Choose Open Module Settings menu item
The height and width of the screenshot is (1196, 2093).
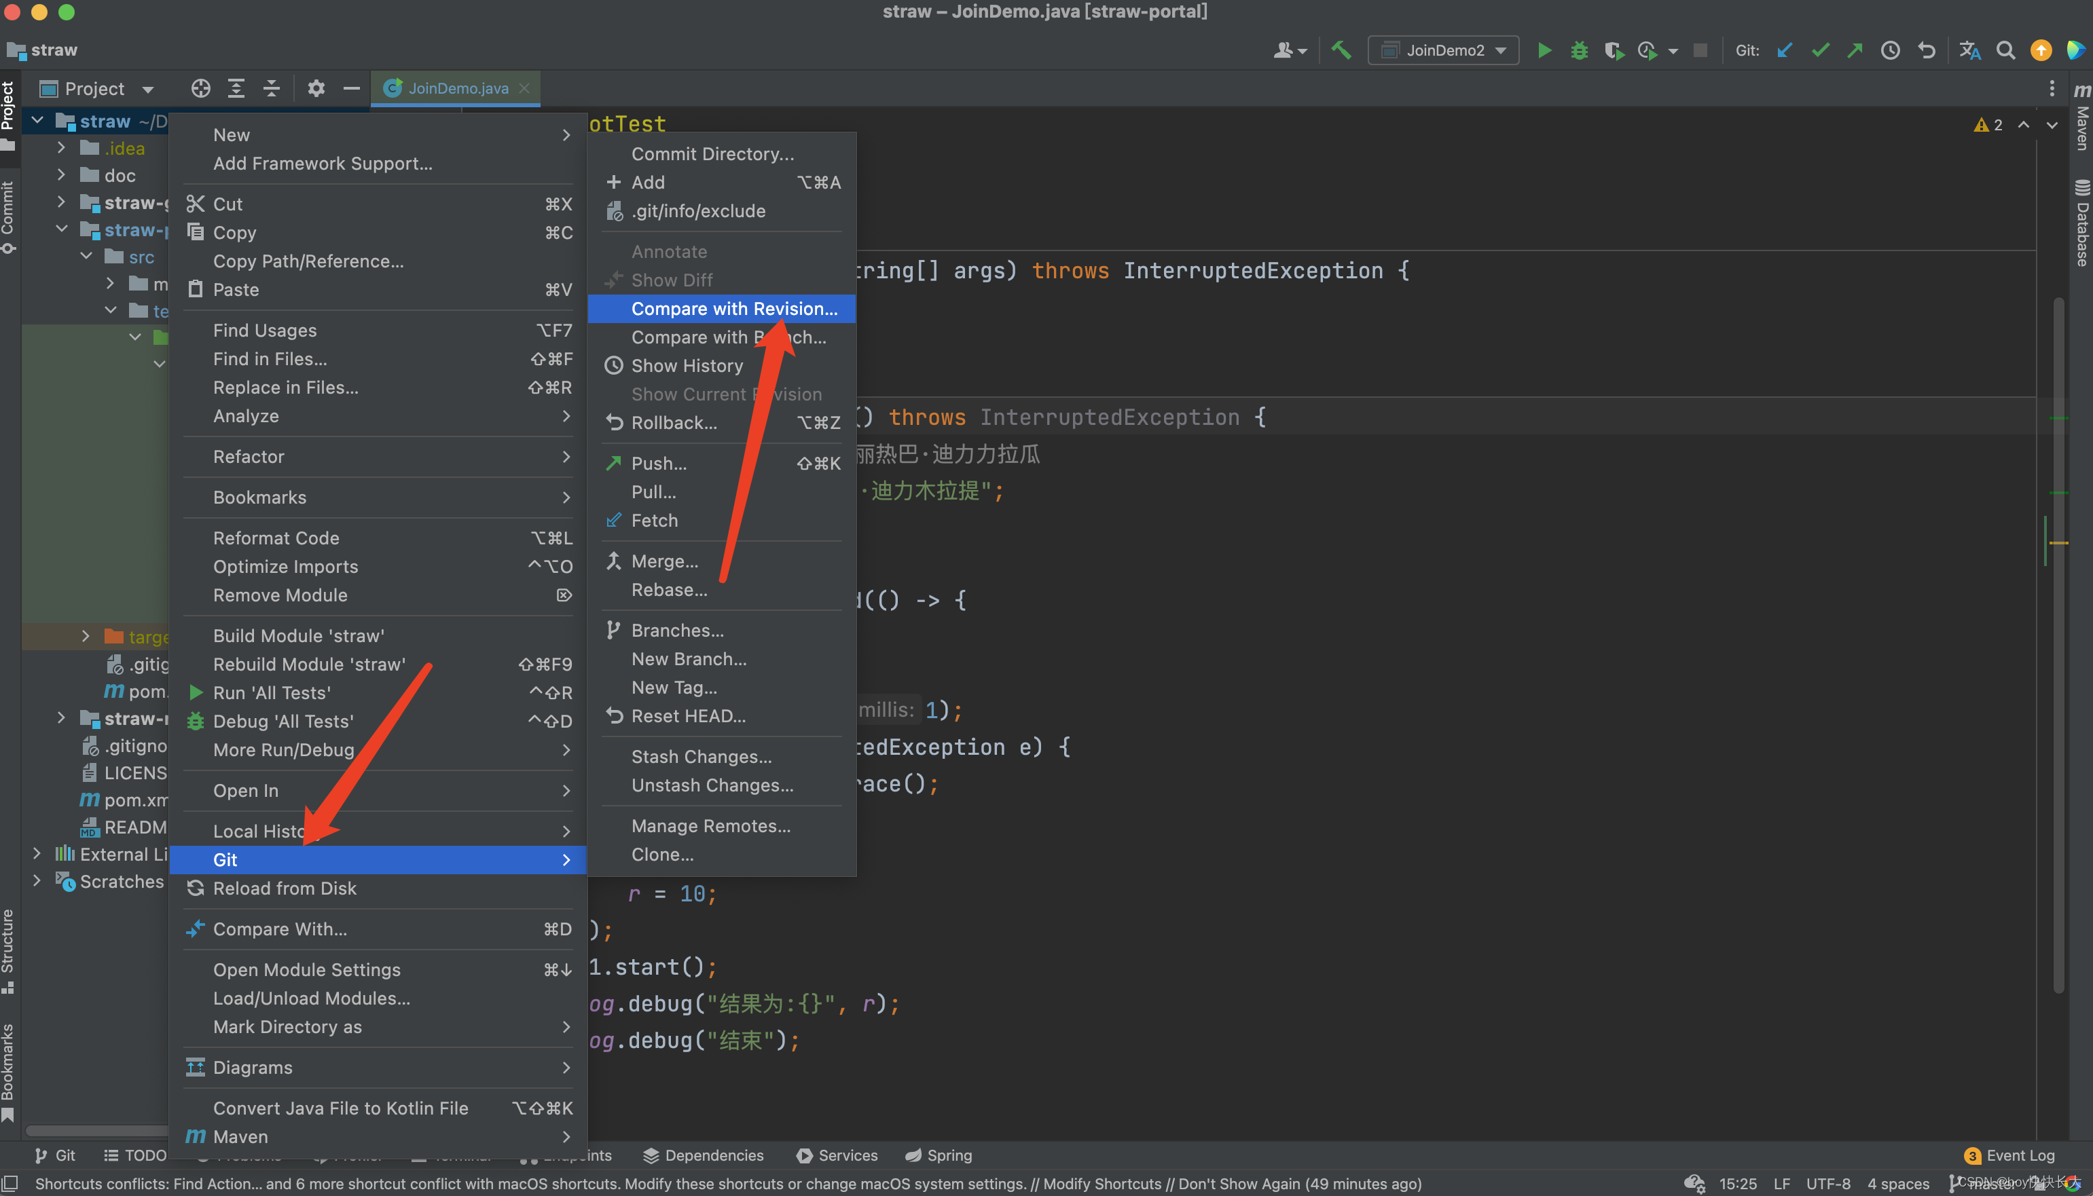pos(378,969)
